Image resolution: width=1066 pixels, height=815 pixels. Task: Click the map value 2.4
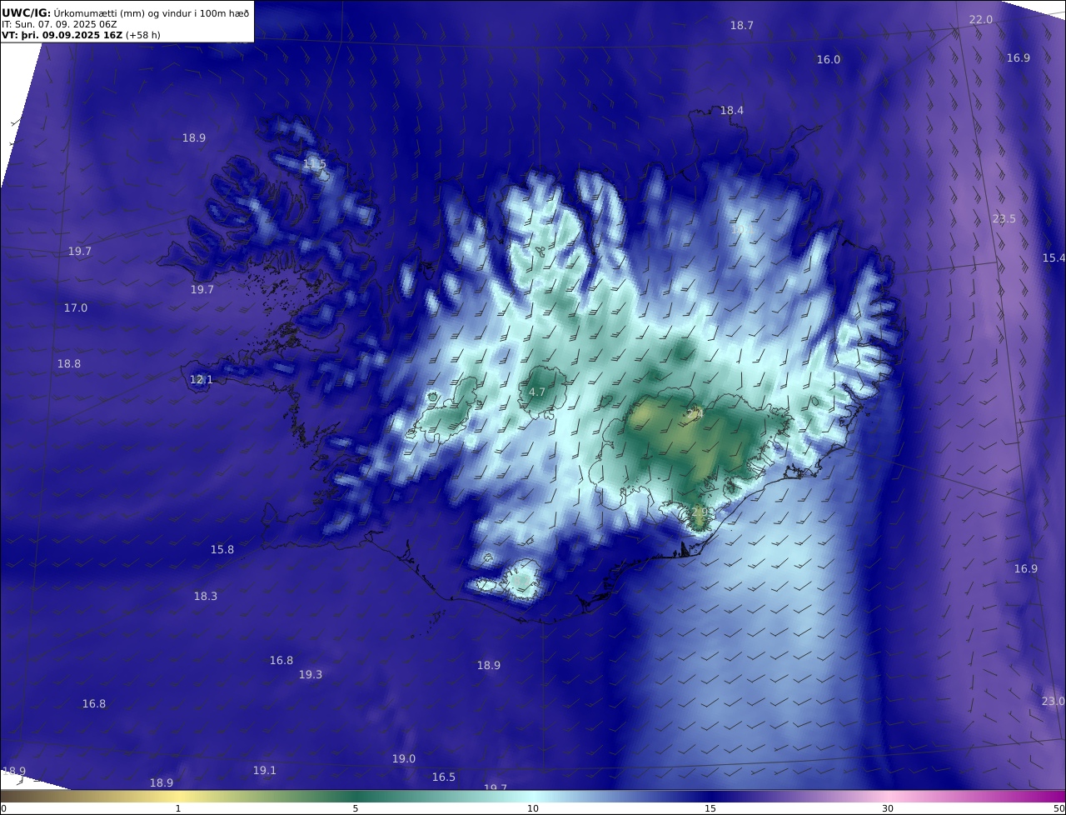click(695, 414)
